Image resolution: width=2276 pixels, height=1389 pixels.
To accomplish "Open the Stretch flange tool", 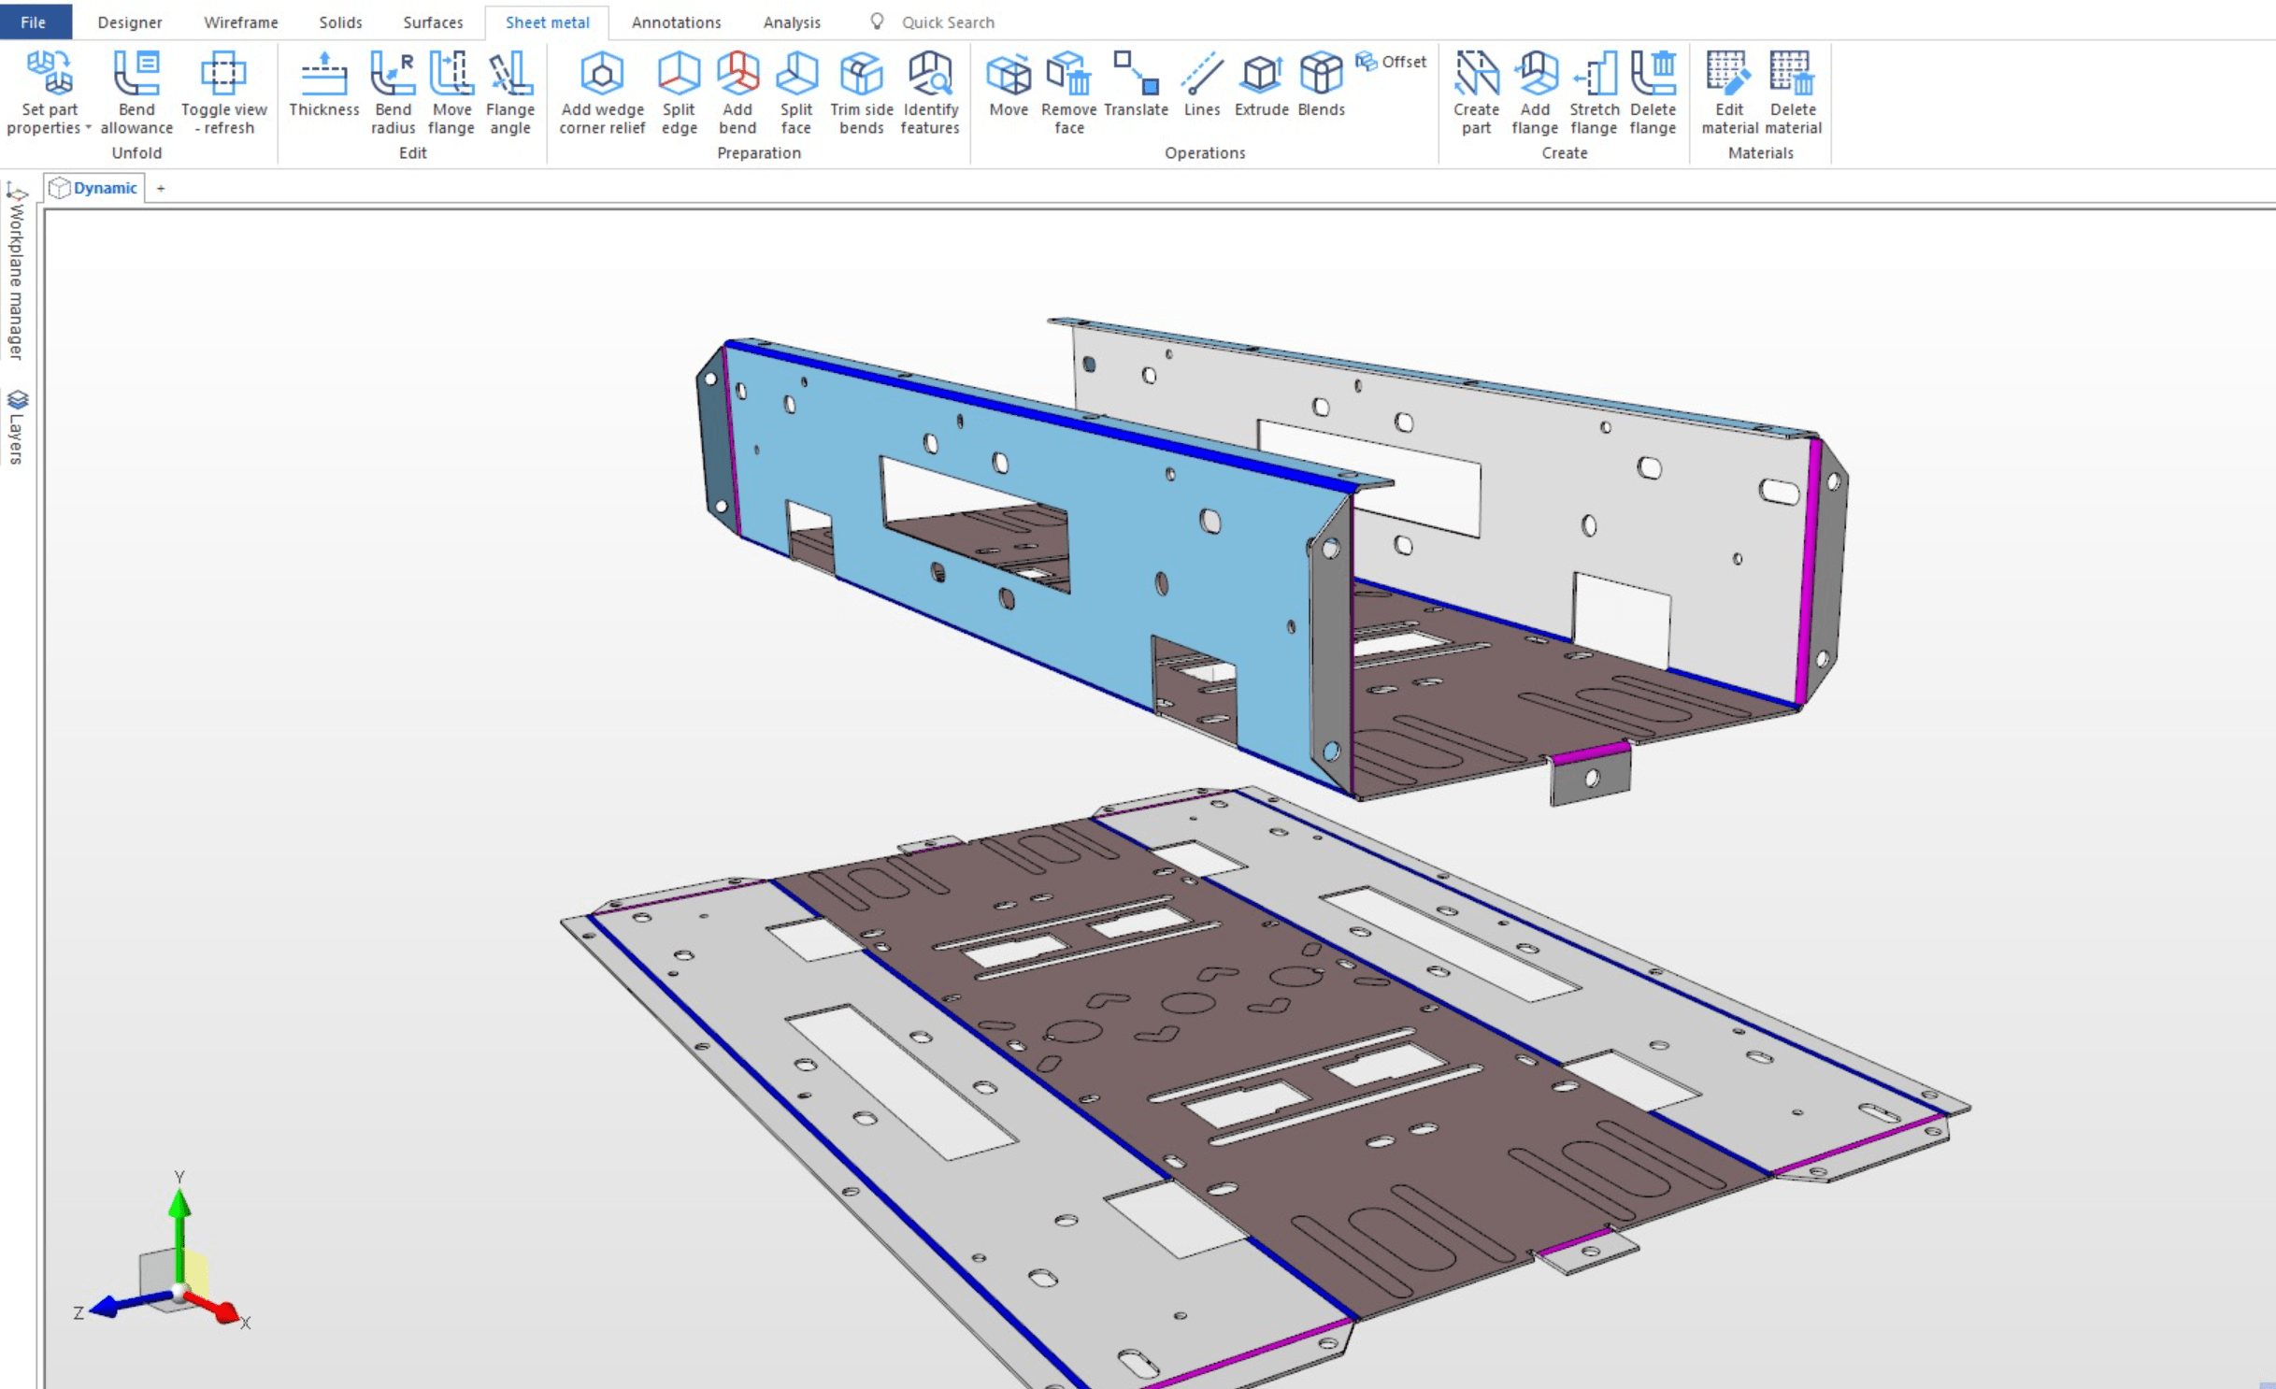I will point(1594,89).
